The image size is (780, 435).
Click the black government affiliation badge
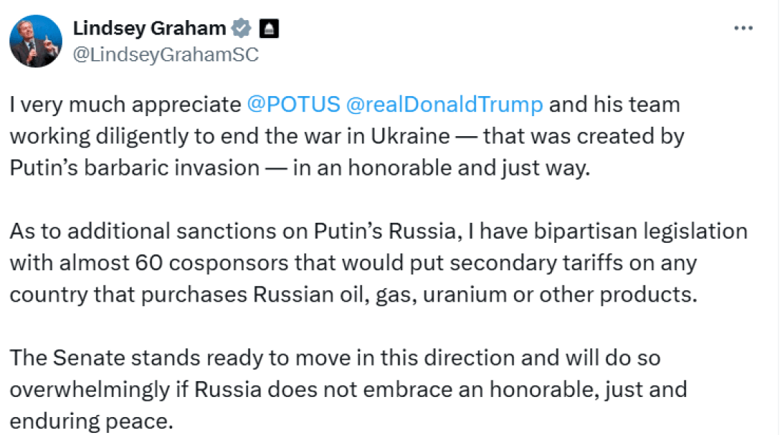269,29
